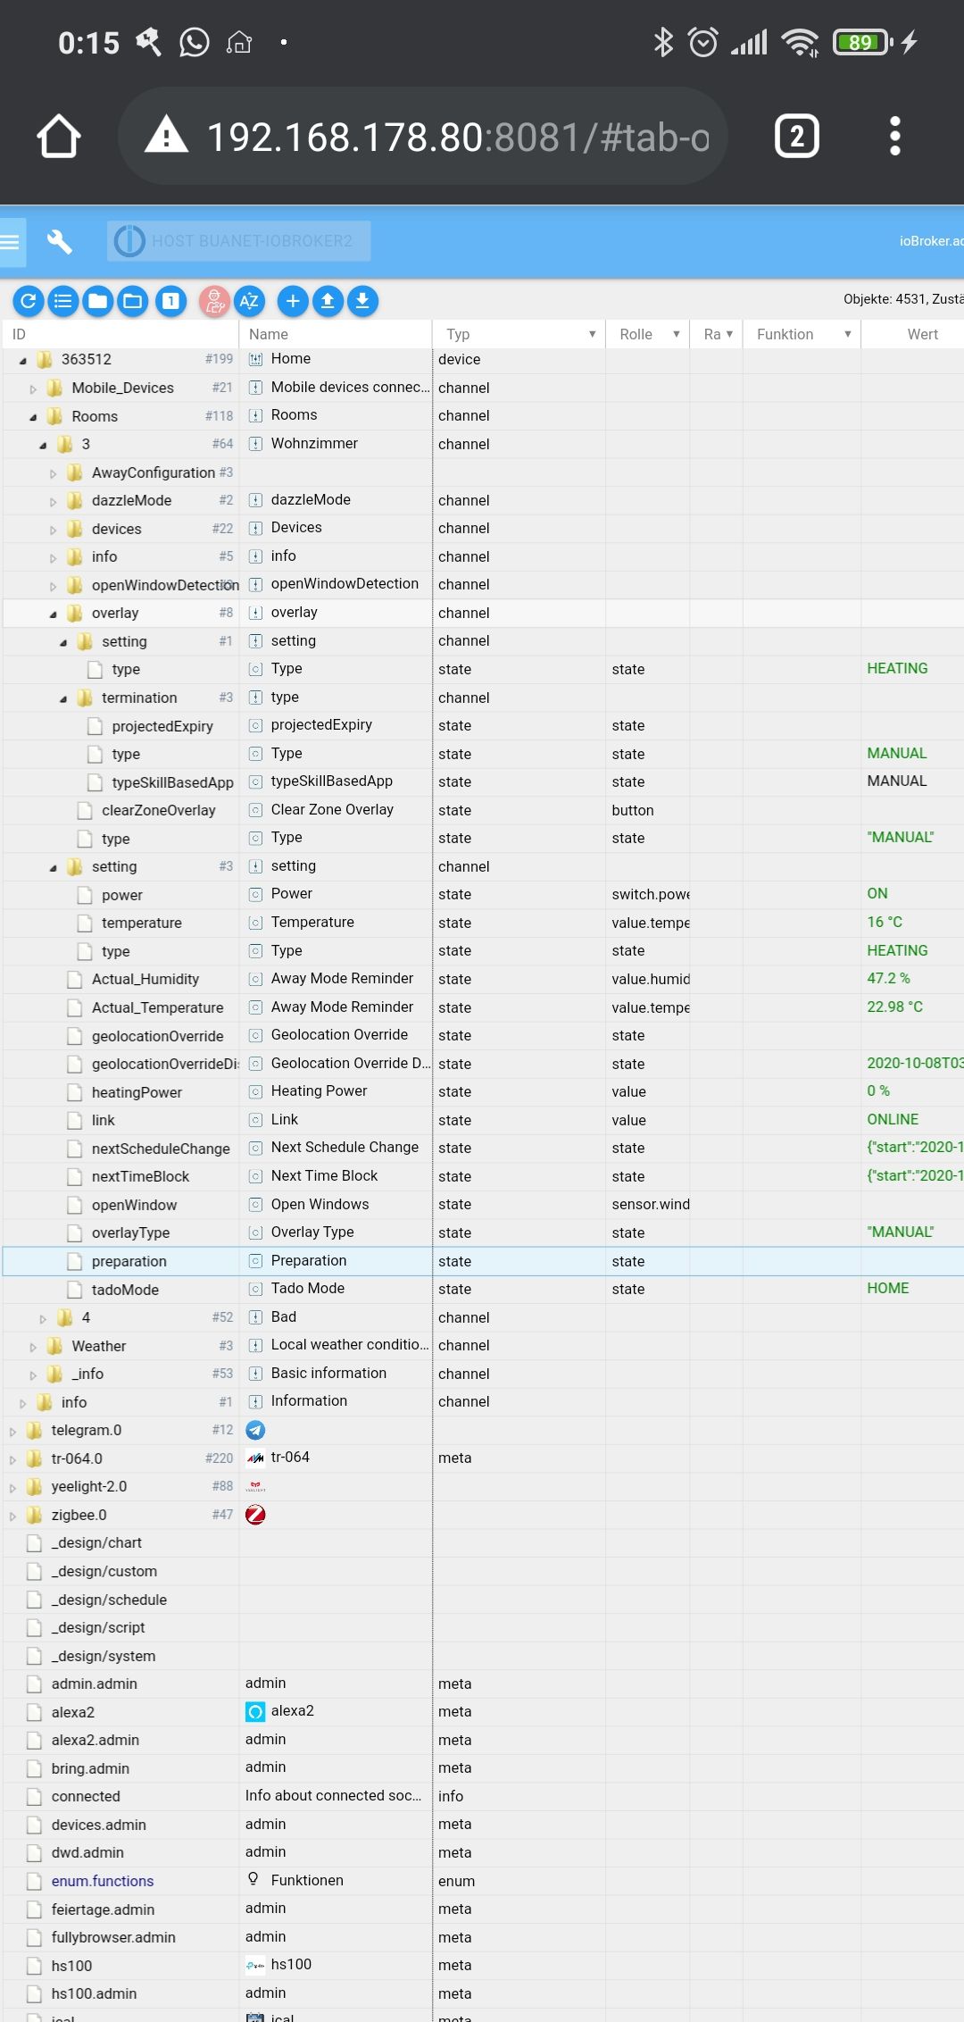Screen dimensions: 964x2022
Task: Expand all nodes with the outlined folder icon
Action: tap(133, 302)
